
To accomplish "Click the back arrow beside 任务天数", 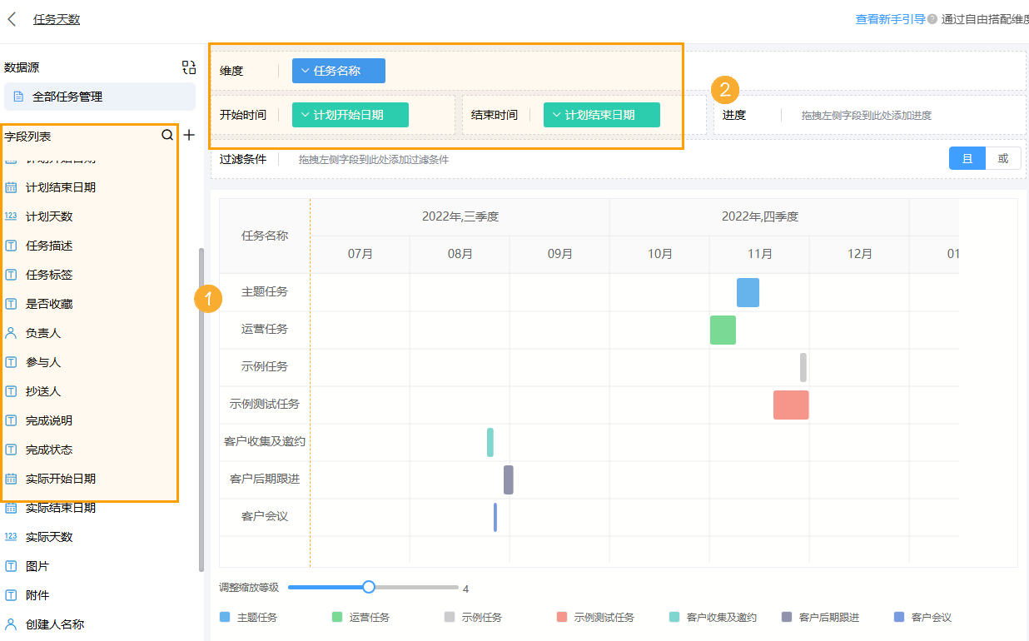I will pos(12,18).
